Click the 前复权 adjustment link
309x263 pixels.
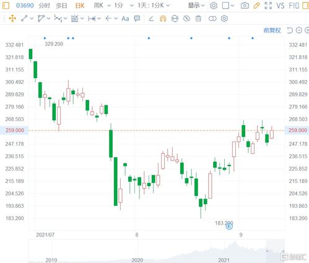[272, 30]
